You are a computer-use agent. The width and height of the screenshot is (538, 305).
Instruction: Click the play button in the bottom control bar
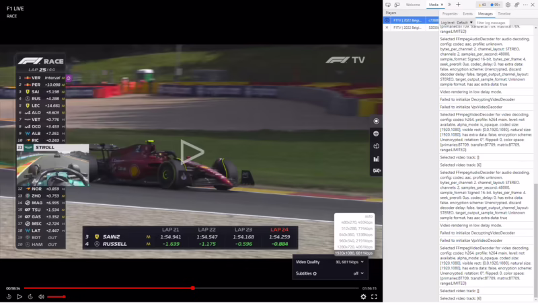tap(20, 297)
